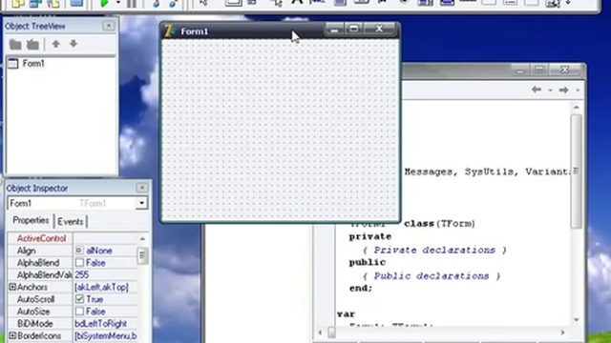
Task: Uncheck the AutoScroll True checkbox
Action: (79, 299)
